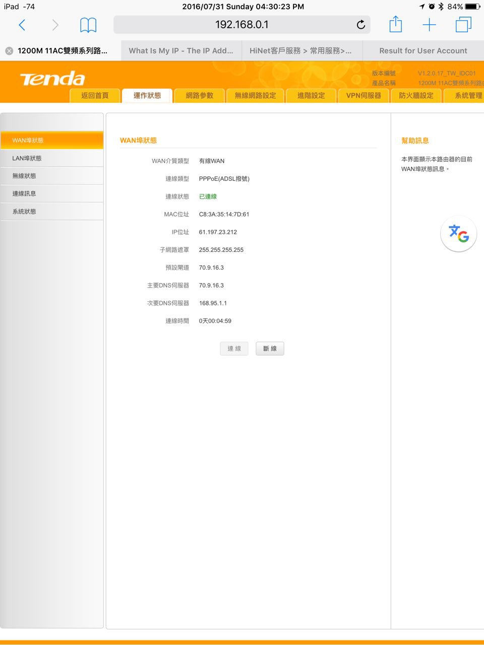
Task: Tap the battery indicator in status bar
Action: coord(473,7)
